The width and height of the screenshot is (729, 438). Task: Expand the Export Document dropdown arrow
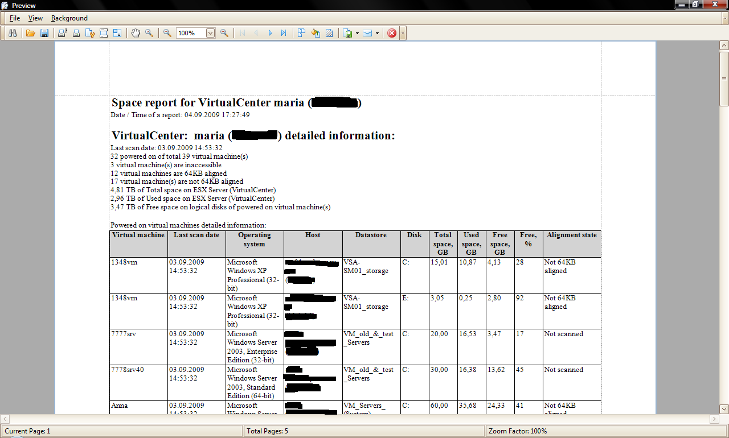tap(357, 34)
